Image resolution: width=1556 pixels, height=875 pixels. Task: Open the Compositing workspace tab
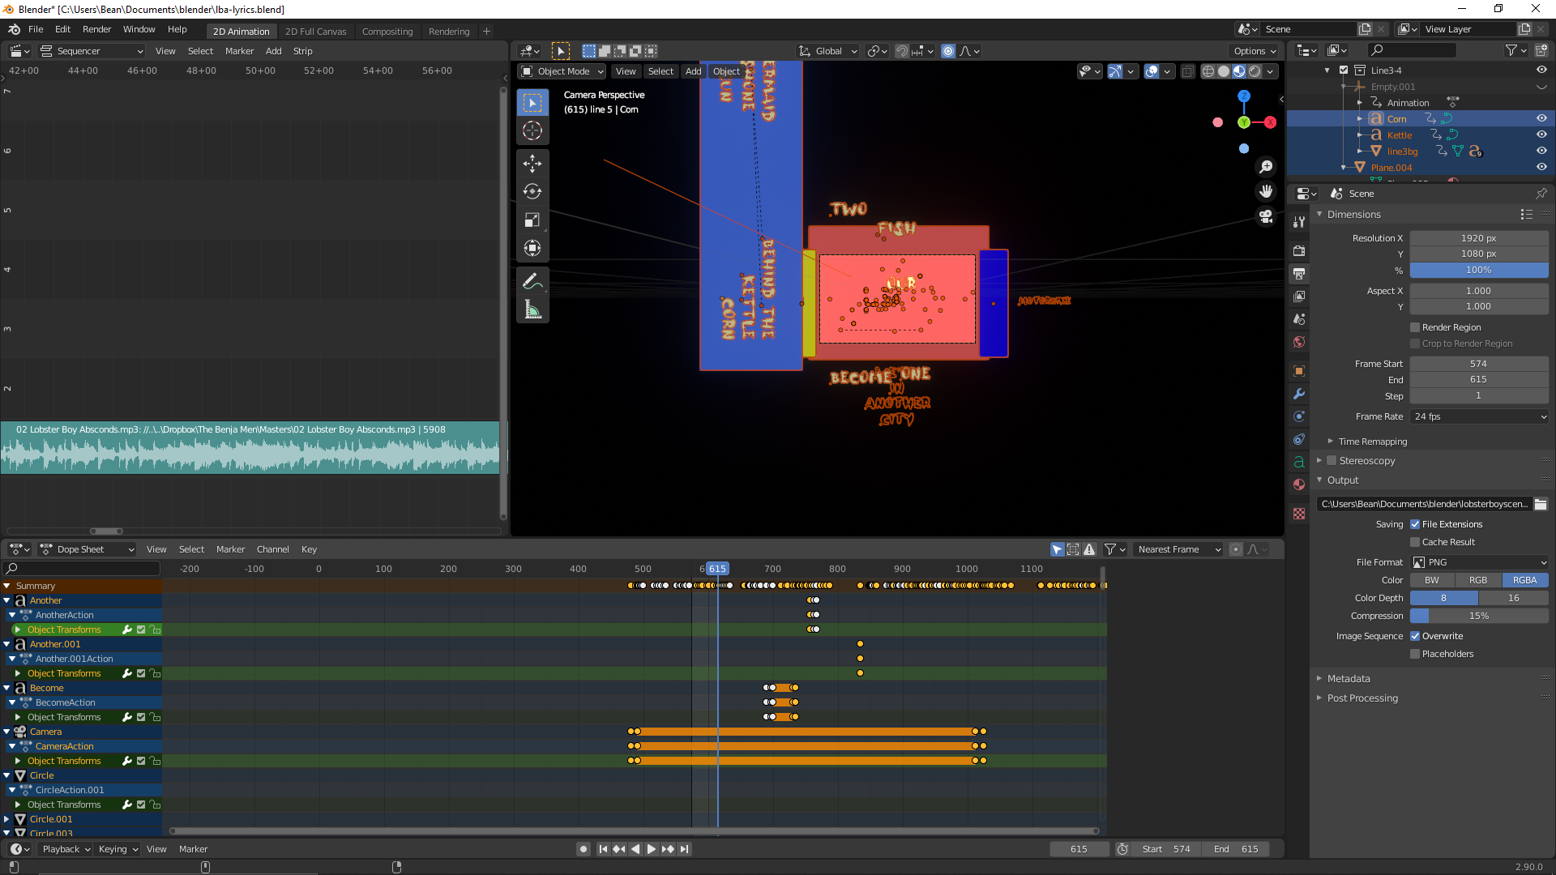pyautogui.click(x=387, y=30)
